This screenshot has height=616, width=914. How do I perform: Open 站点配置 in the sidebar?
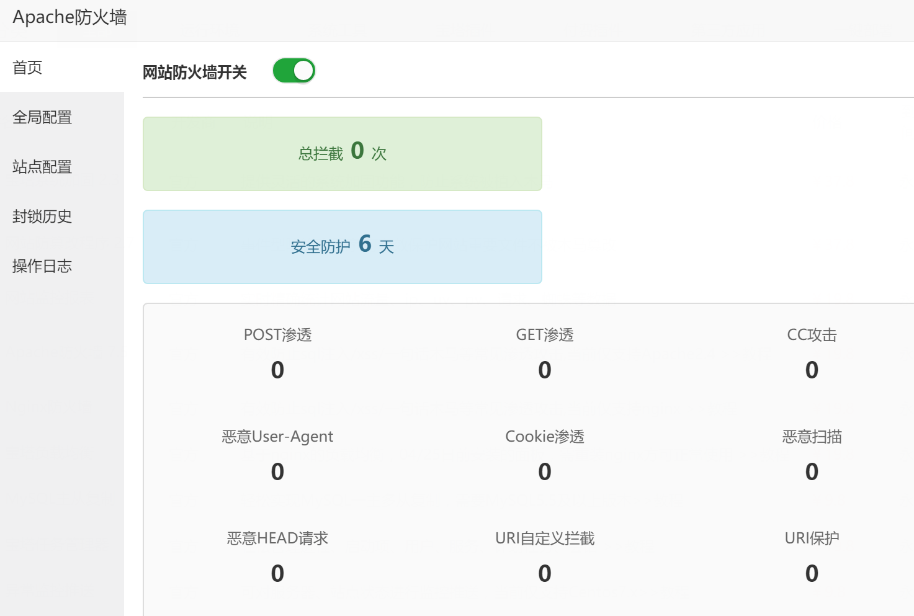click(62, 167)
